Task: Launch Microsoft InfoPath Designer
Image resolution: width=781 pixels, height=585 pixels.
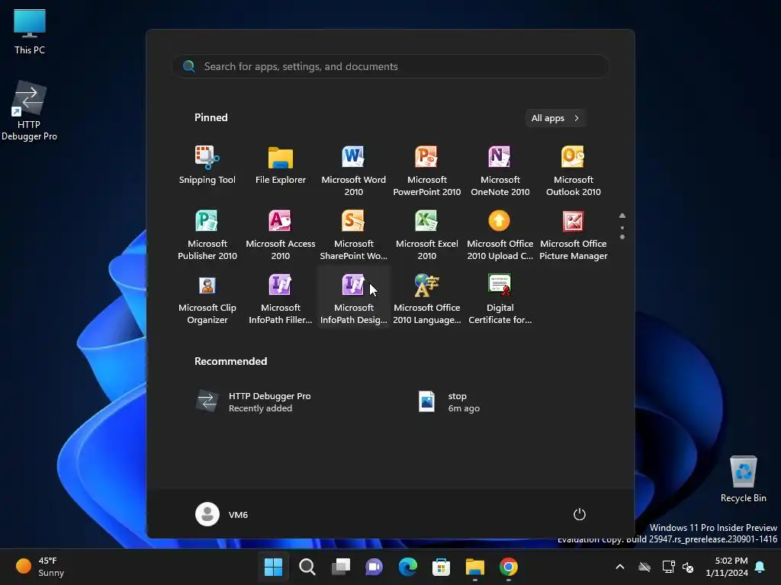Action: point(354,299)
